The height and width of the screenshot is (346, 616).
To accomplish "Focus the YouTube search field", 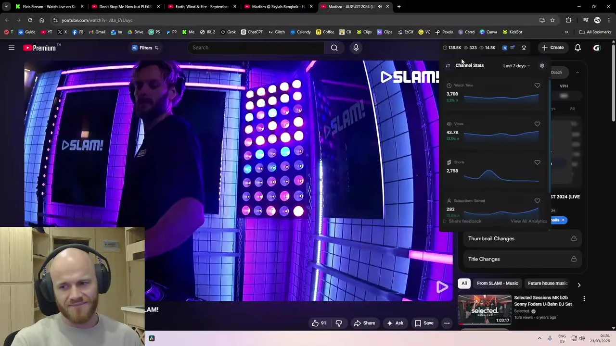I will pyautogui.click(x=256, y=48).
